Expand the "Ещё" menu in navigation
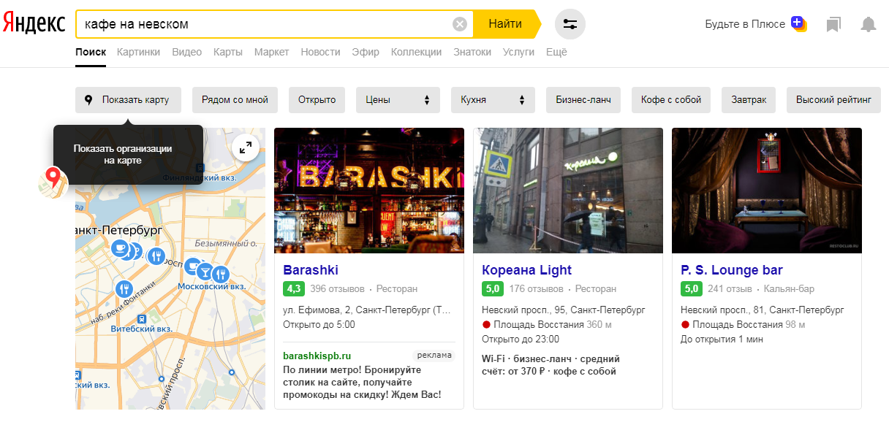This screenshot has height=422, width=889. click(556, 52)
